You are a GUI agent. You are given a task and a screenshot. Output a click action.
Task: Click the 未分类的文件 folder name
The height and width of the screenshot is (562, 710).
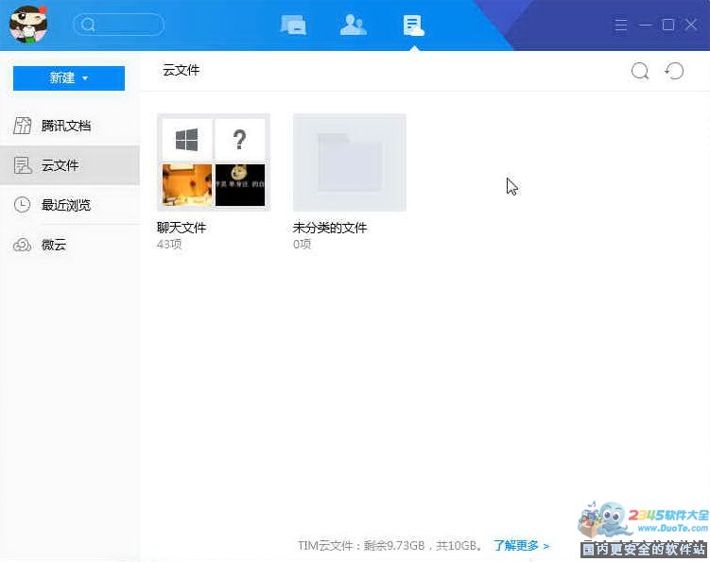pyautogui.click(x=330, y=228)
